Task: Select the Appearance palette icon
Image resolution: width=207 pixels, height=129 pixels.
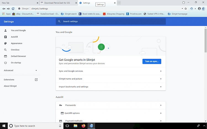Action: pyautogui.click(x=6, y=43)
